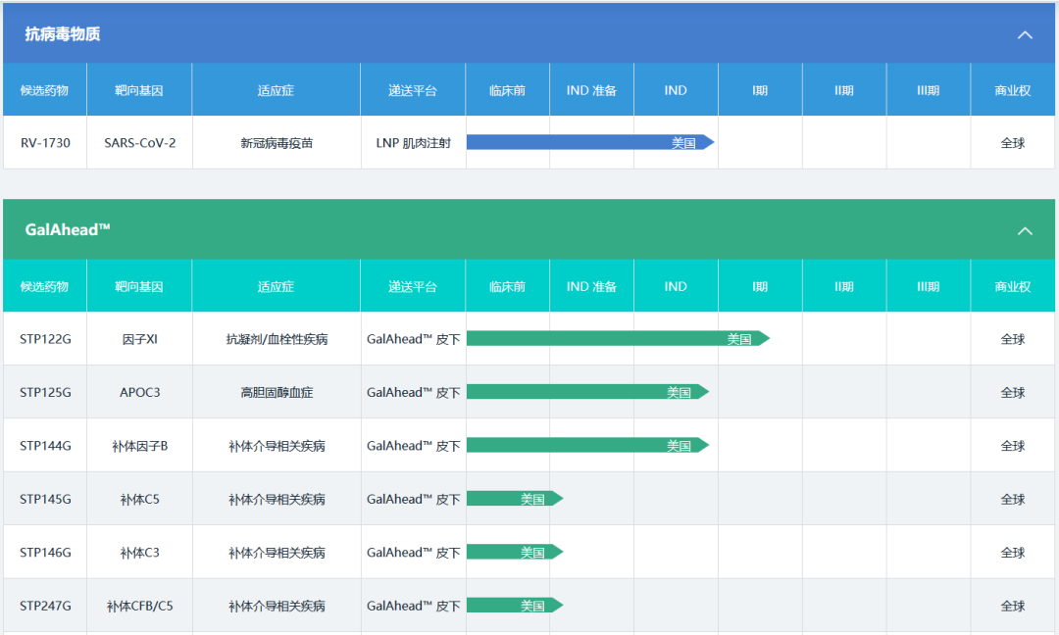
Task: Click III期 header in GalAhead table
Action: click(x=928, y=286)
